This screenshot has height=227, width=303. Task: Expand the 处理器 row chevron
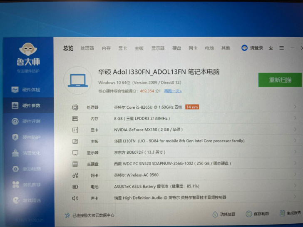(x=295, y=107)
